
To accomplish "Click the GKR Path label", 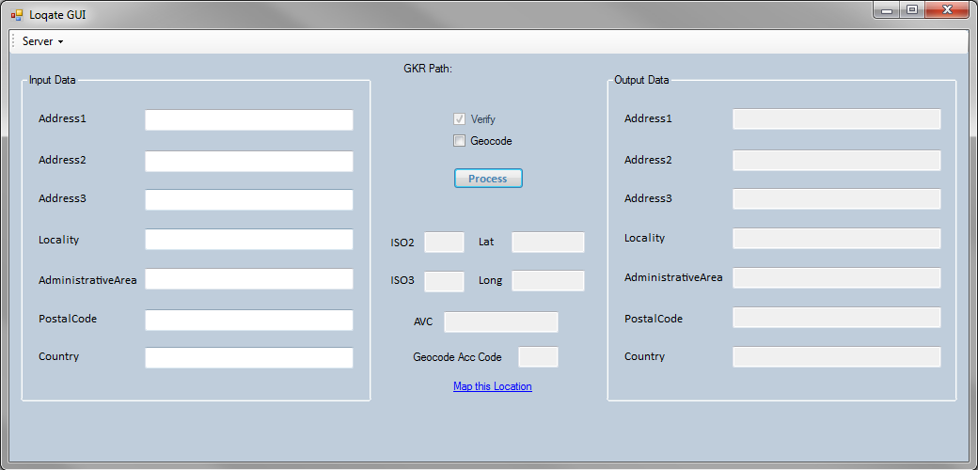I will pos(428,69).
